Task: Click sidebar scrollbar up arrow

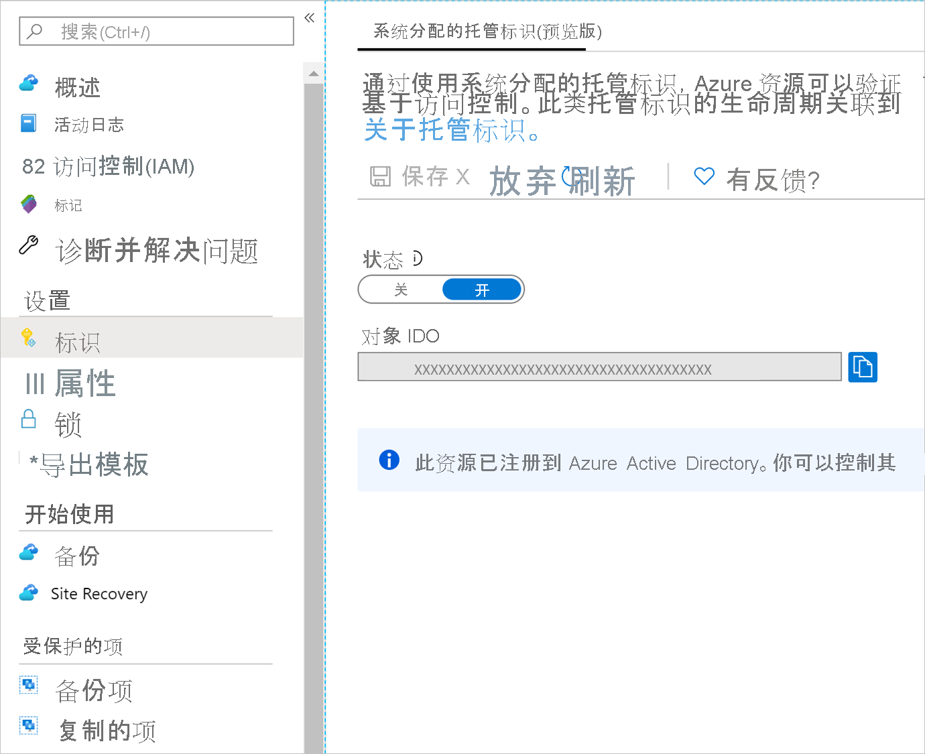Action: [314, 73]
